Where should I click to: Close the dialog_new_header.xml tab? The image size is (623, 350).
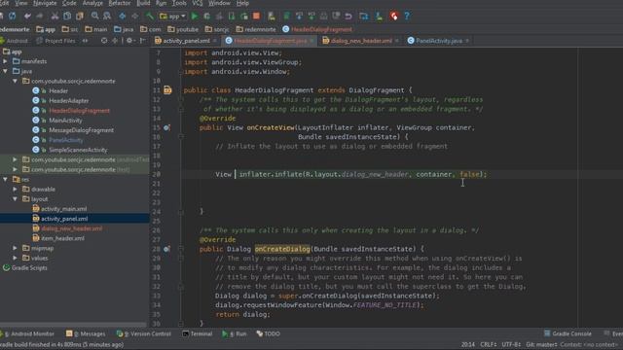tap(397, 41)
